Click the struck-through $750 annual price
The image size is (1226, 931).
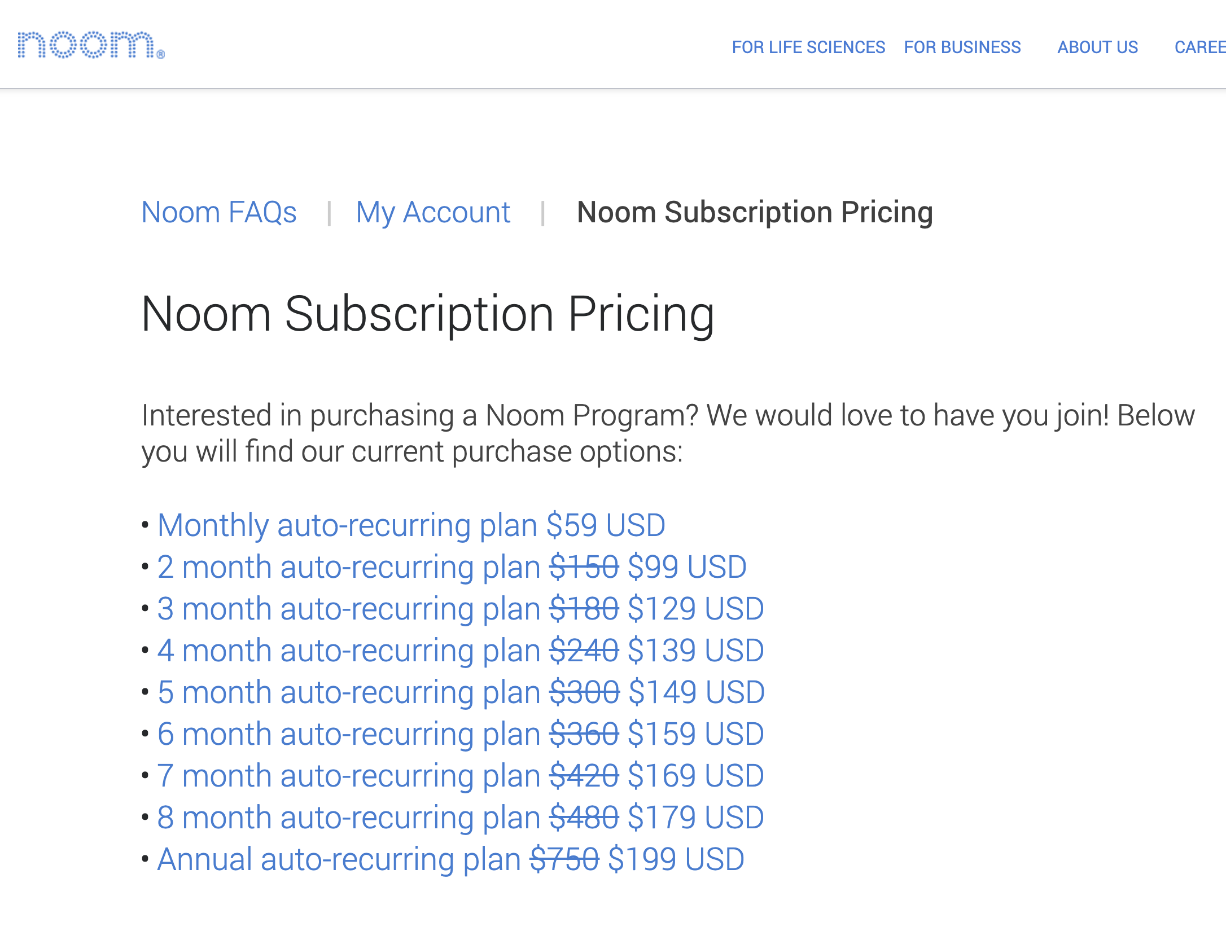point(564,859)
